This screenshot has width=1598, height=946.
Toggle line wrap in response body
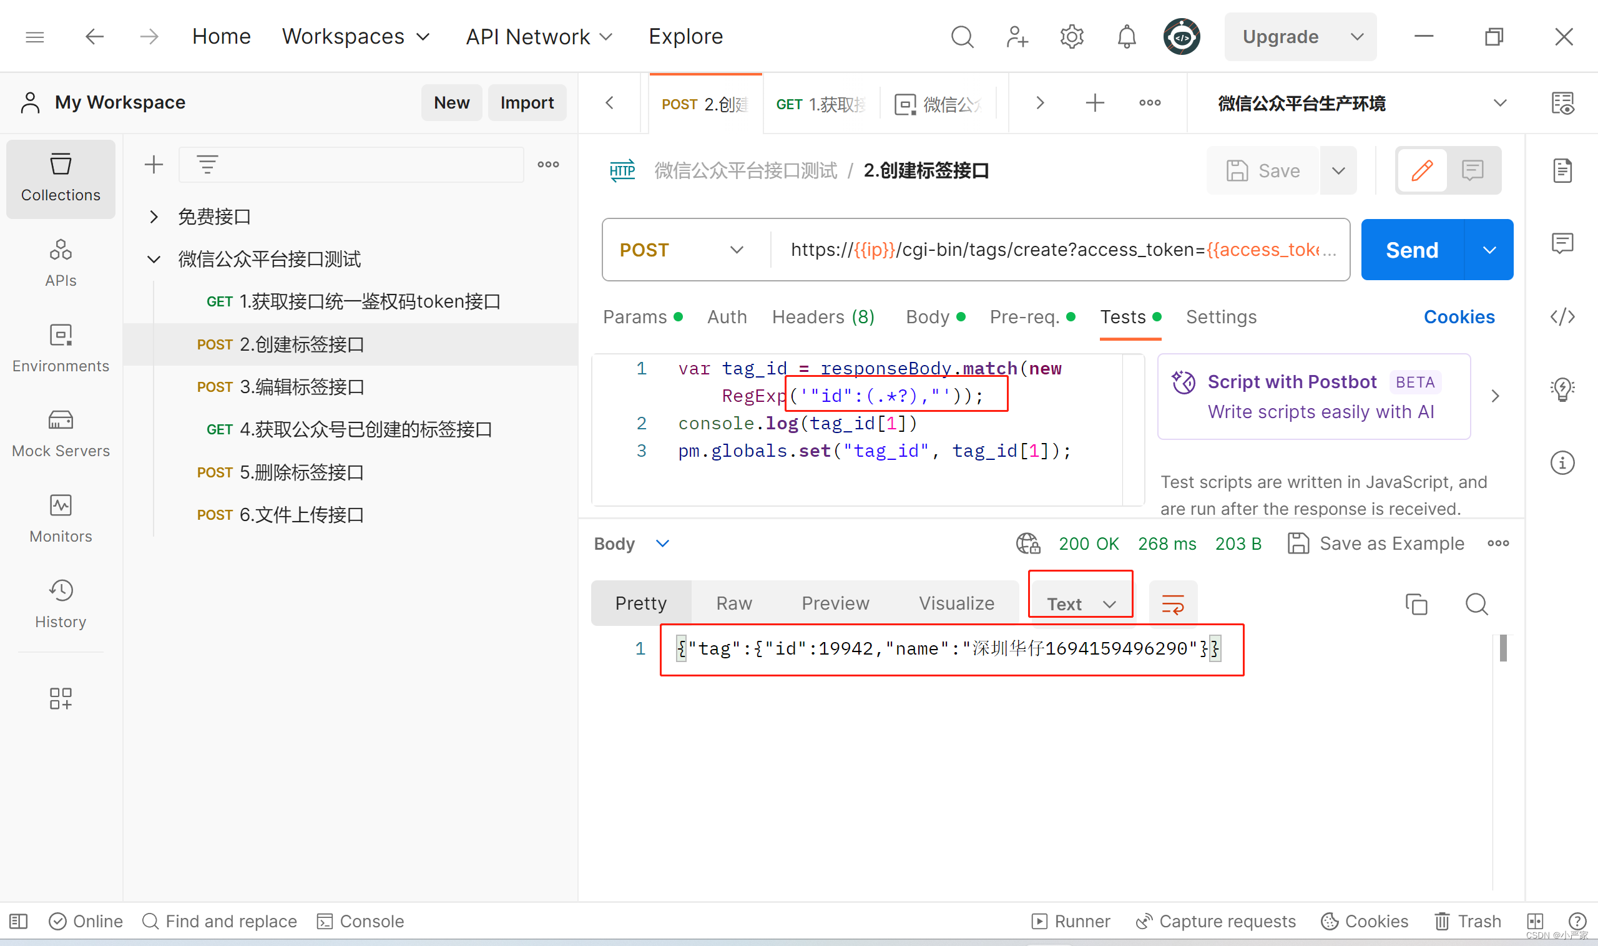point(1173,603)
